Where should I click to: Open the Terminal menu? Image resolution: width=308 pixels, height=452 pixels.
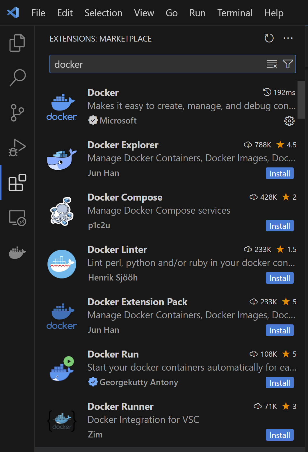click(x=235, y=13)
